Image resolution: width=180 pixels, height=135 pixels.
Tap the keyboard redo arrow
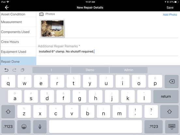[14, 70]
